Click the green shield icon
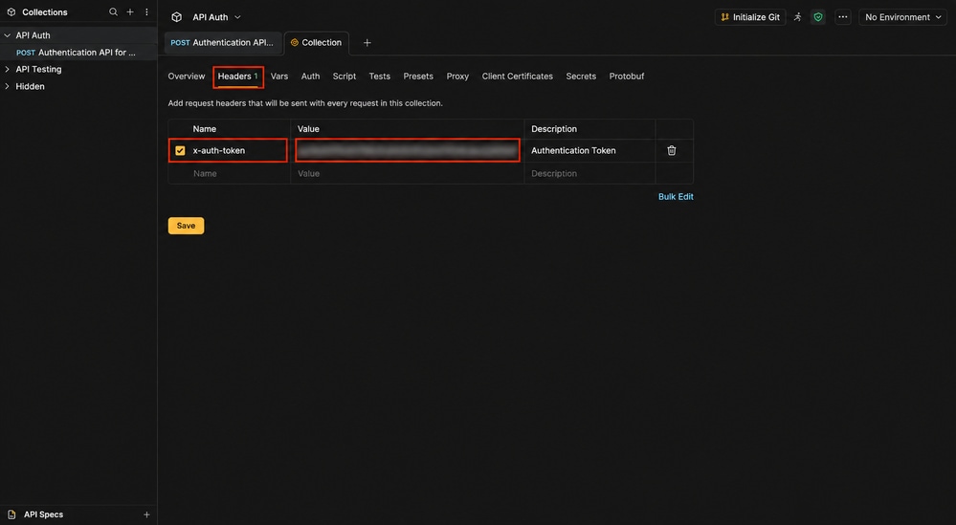The width and height of the screenshot is (956, 525). [x=818, y=17]
